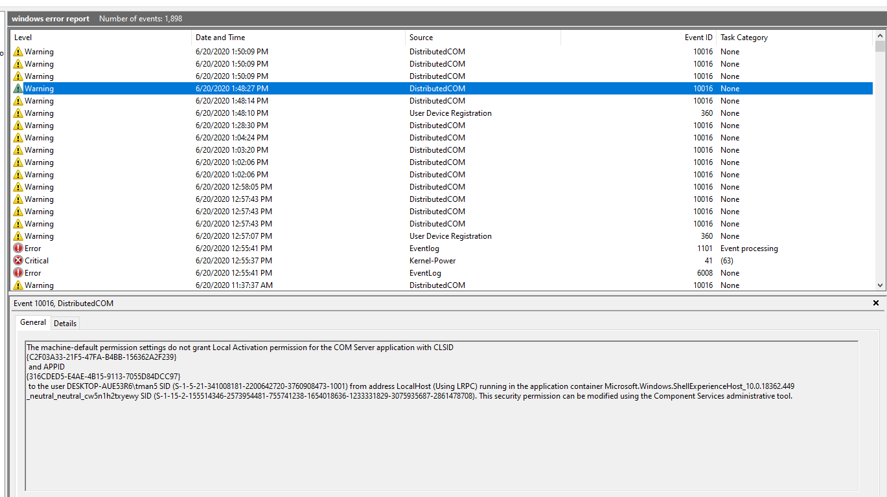Sort events by the Date and Time header
The height and width of the screenshot is (497, 887).
pos(299,38)
